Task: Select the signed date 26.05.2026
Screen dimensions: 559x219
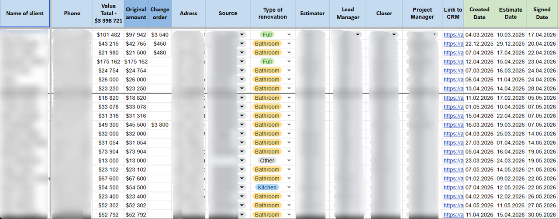Action: click(x=542, y=196)
